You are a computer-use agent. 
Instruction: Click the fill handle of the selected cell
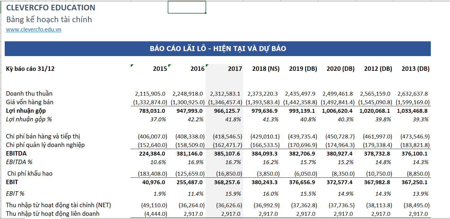206,13
